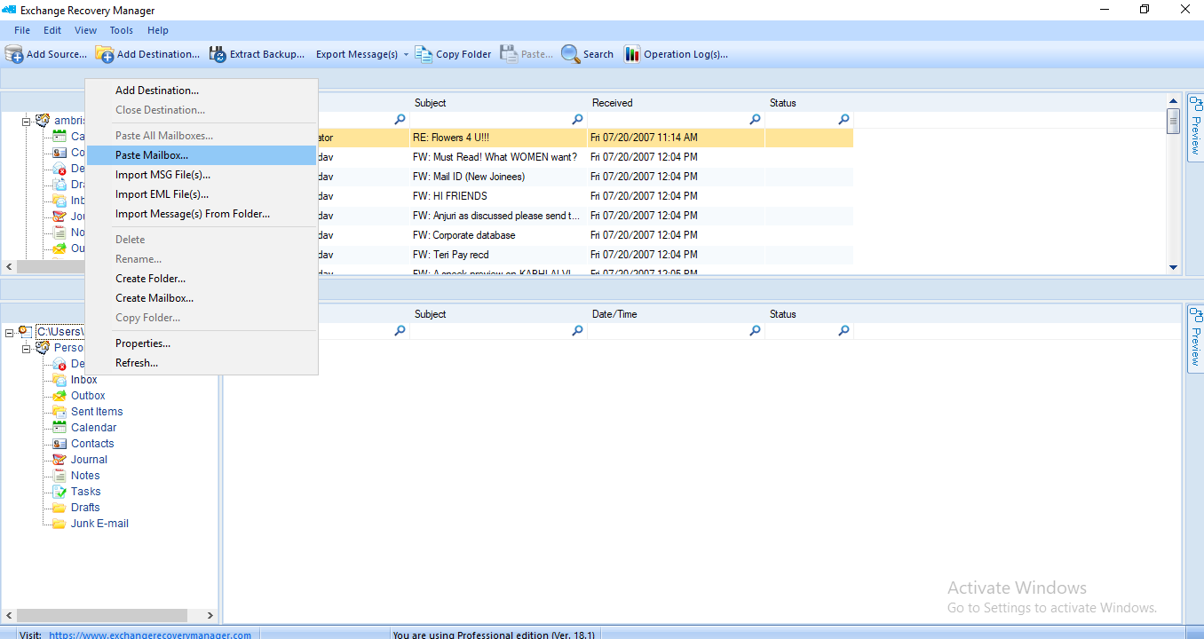The height and width of the screenshot is (639, 1204).
Task: Select Import EML File(s)... menu entry
Action: click(202, 194)
